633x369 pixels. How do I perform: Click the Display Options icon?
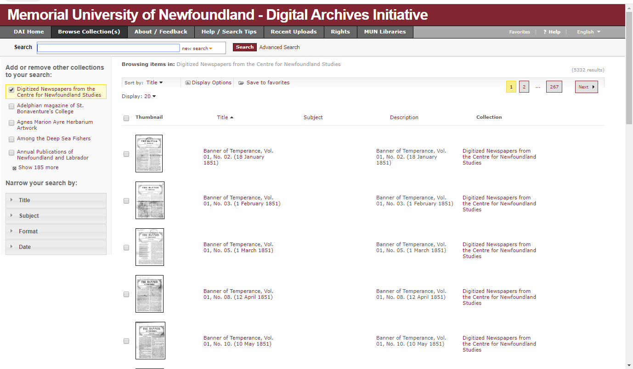(x=188, y=83)
